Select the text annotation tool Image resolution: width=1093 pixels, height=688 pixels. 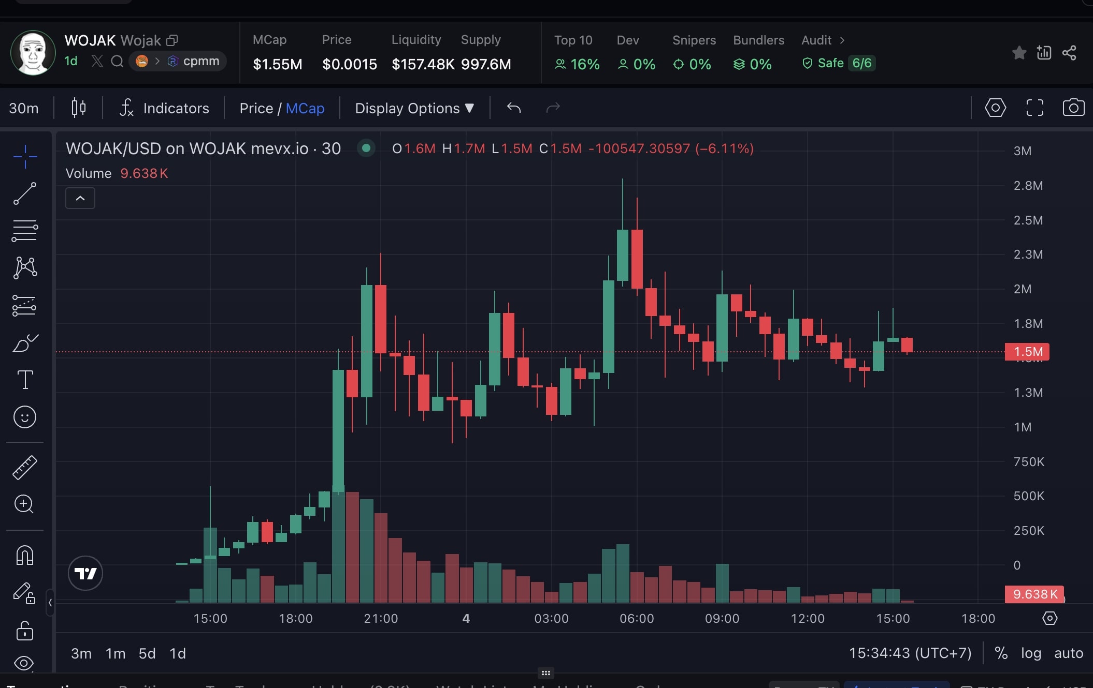pyautogui.click(x=25, y=380)
